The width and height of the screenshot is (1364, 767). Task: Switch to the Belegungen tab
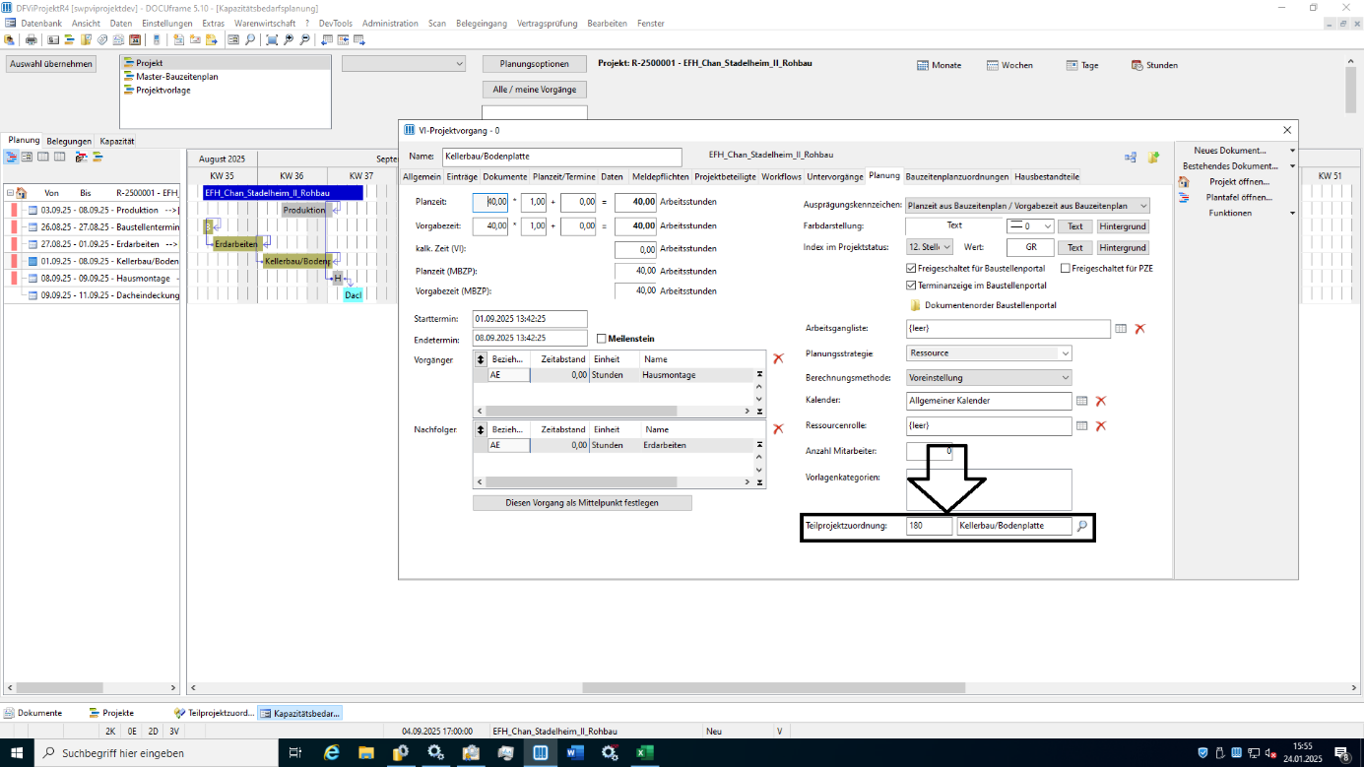click(x=70, y=141)
